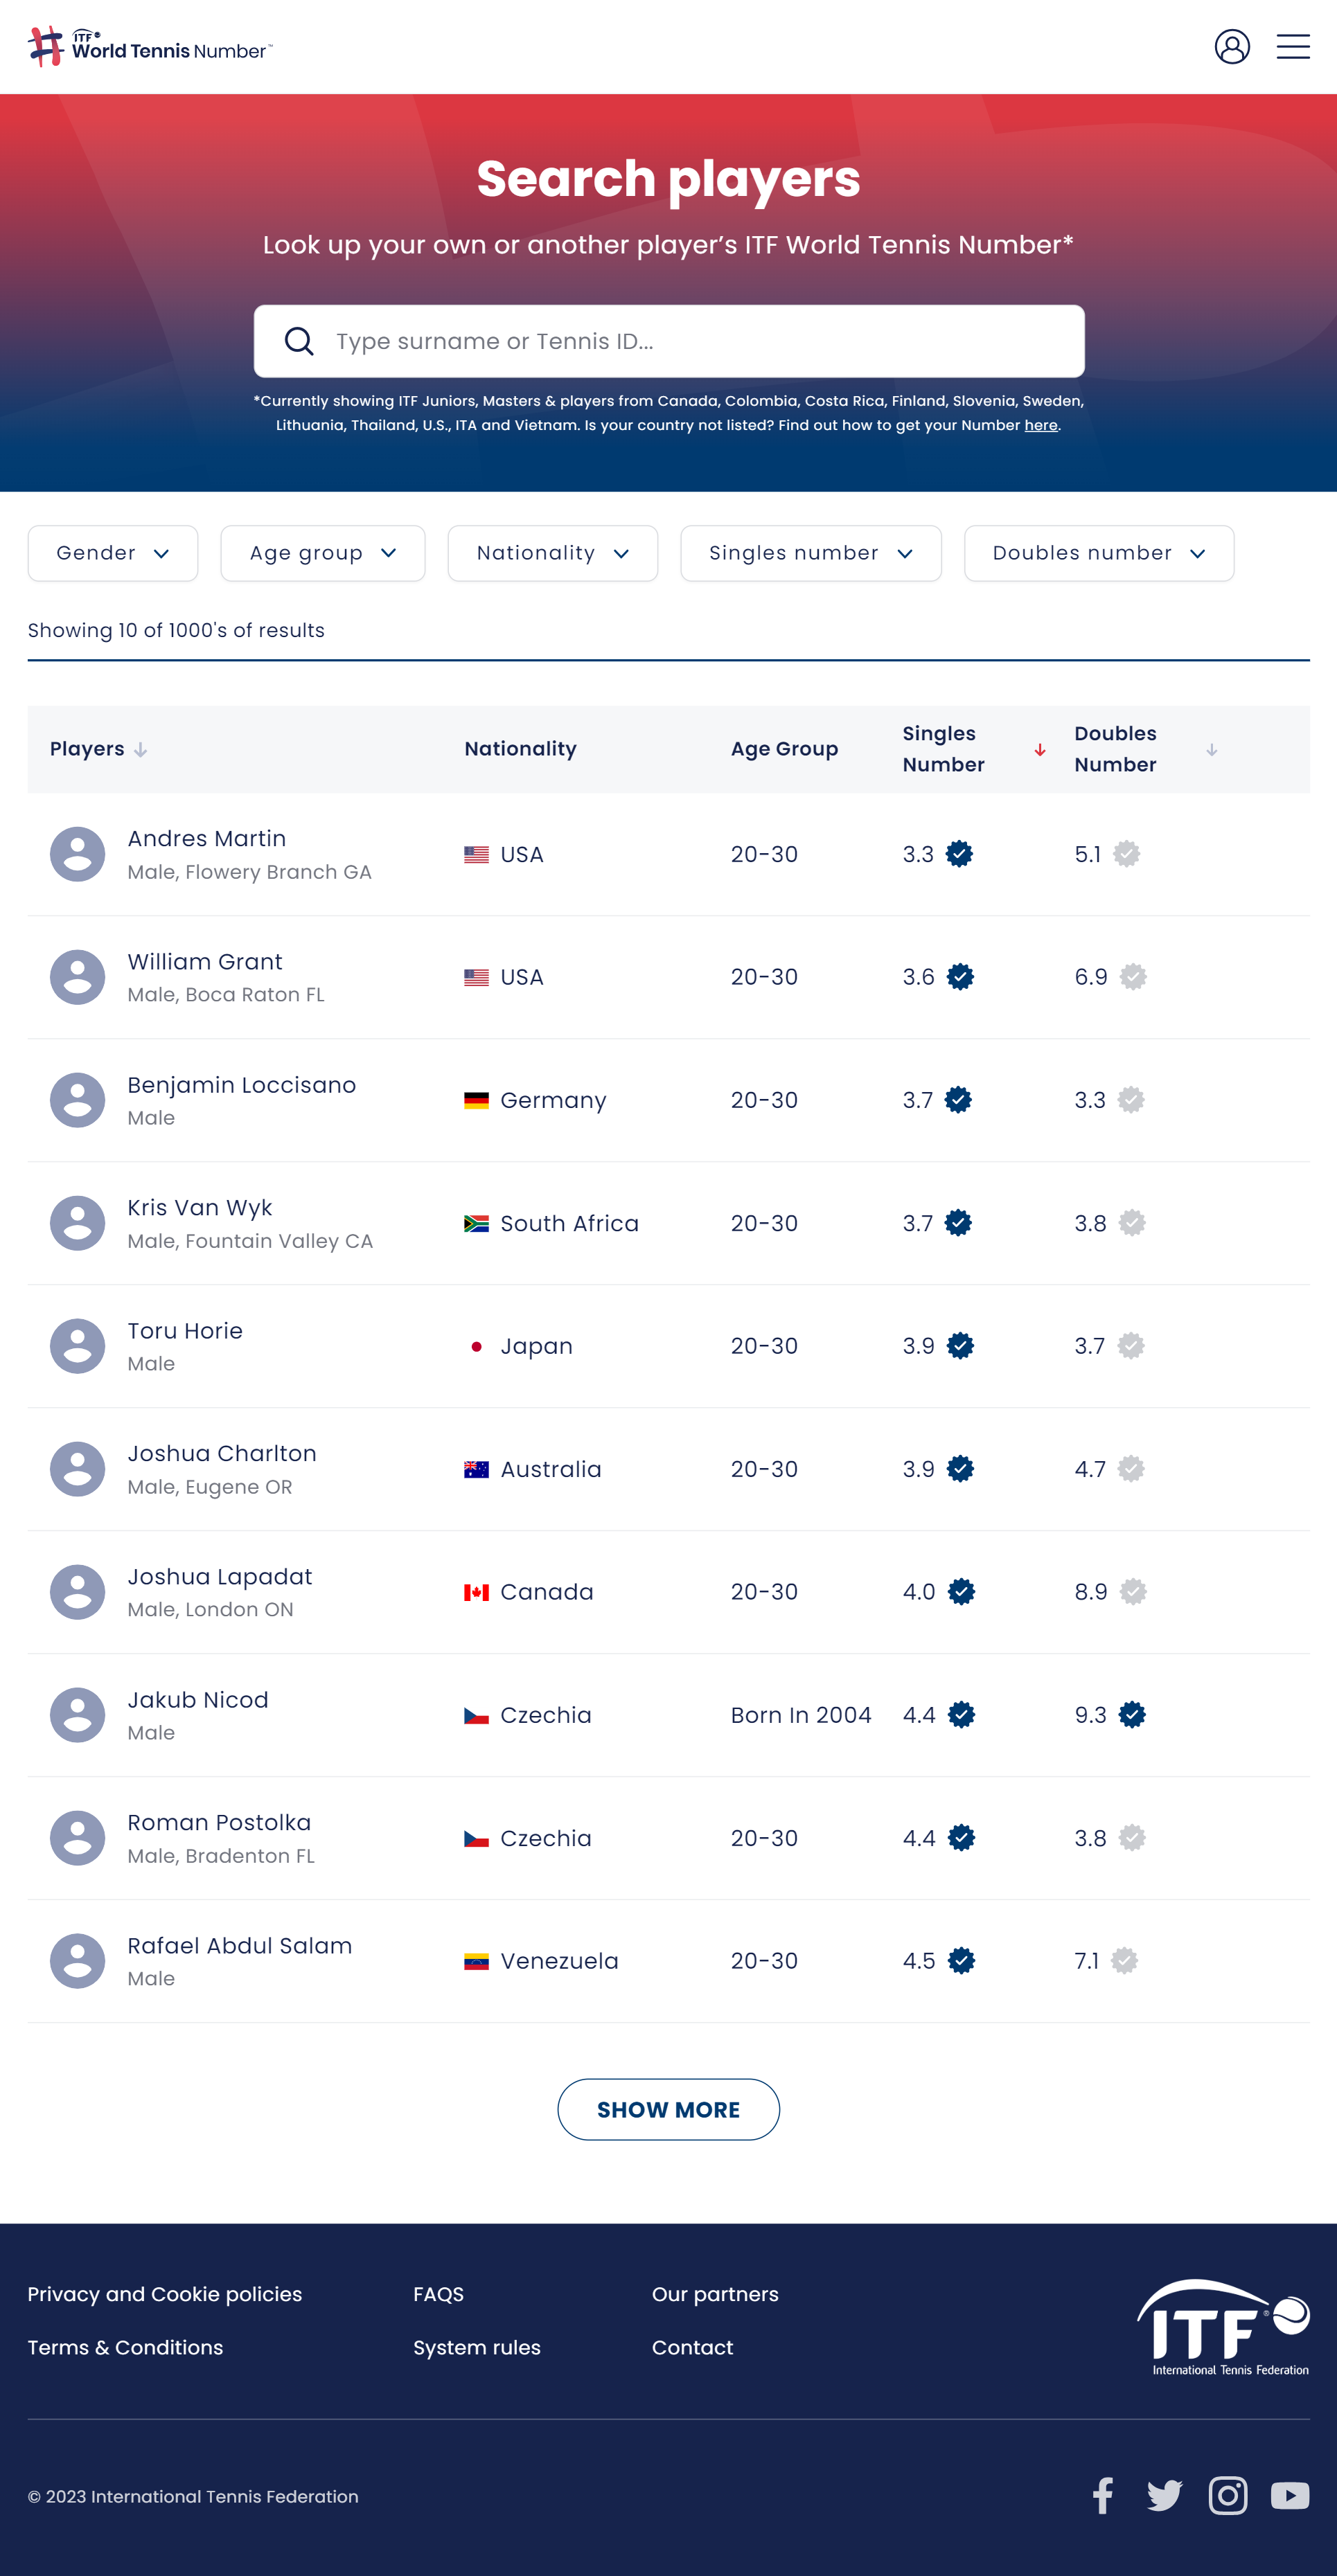Expand the Gender filter dropdown
Screen dimensions: 1337x2576
[113, 553]
